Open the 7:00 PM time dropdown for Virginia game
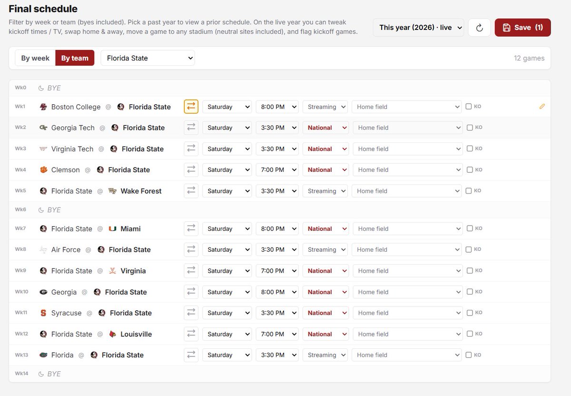The height and width of the screenshot is (396, 571). pos(277,270)
